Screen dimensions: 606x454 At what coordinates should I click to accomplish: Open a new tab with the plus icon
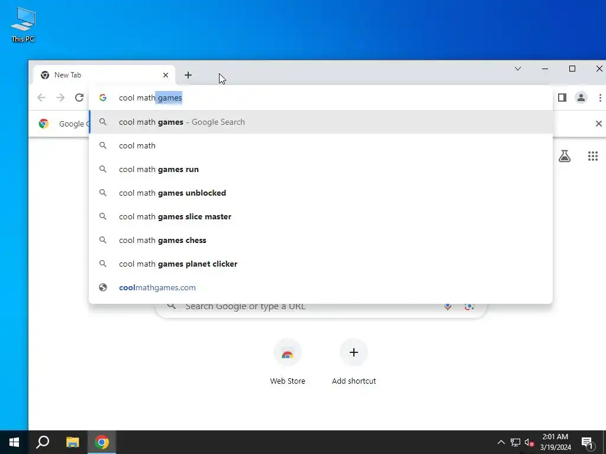point(188,75)
